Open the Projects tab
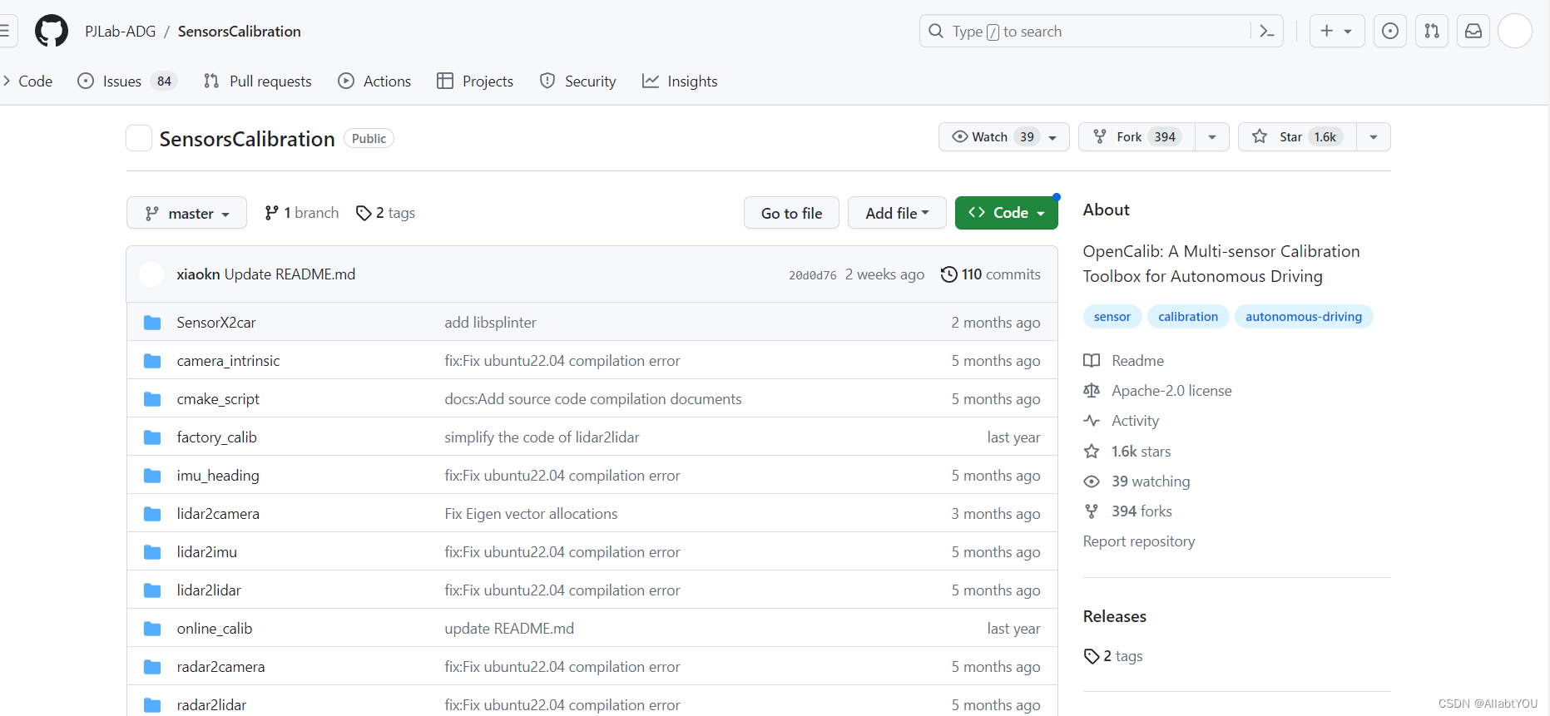1550x716 pixels. click(475, 81)
